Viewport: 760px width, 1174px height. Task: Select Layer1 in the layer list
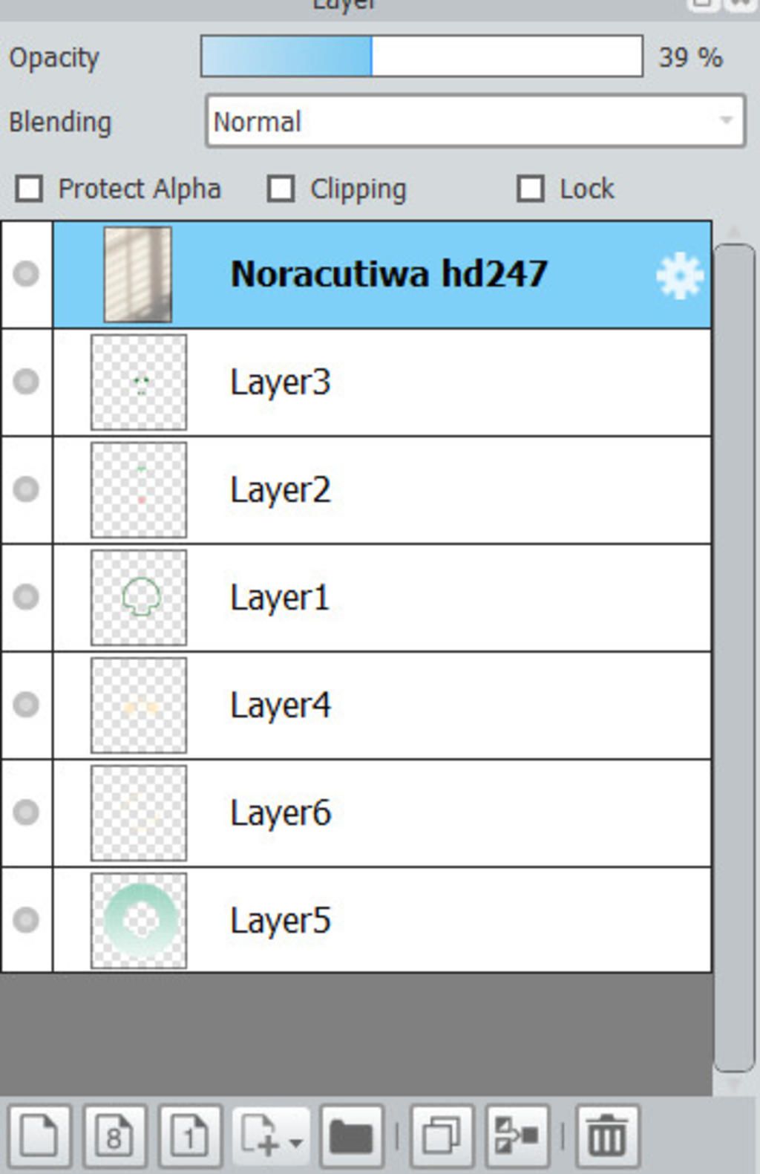tap(382, 598)
